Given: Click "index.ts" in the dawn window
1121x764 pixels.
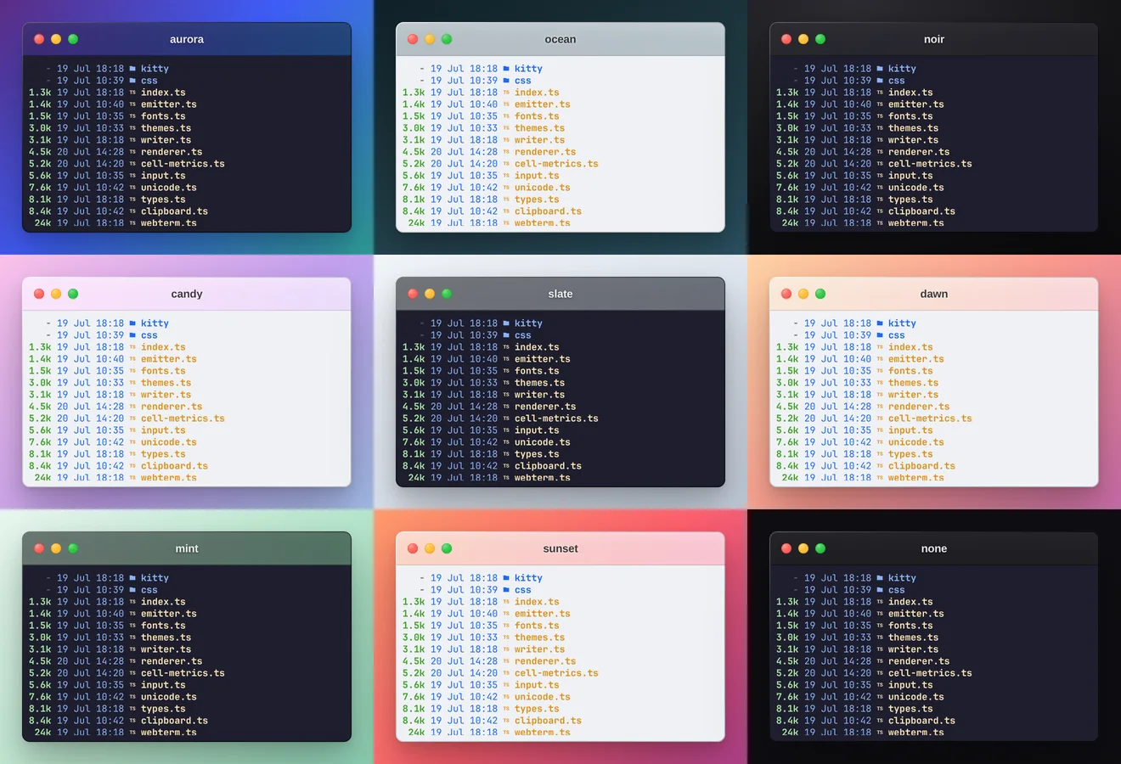Looking at the screenshot, I should 910,347.
